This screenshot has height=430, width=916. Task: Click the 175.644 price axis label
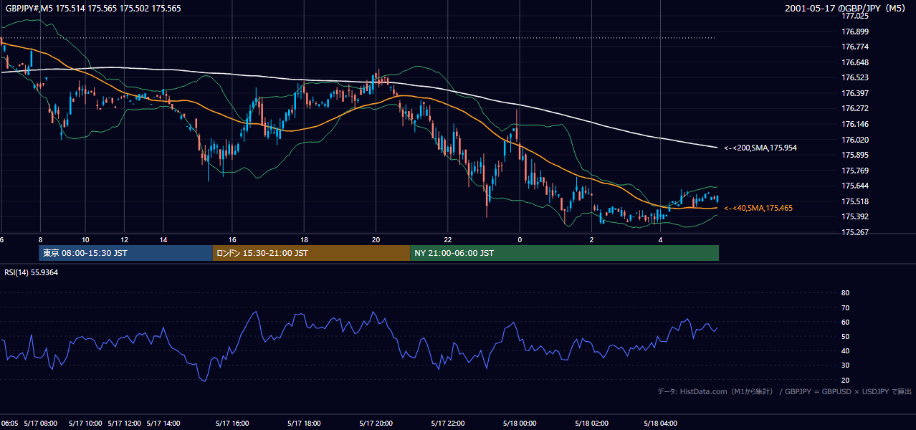click(856, 186)
